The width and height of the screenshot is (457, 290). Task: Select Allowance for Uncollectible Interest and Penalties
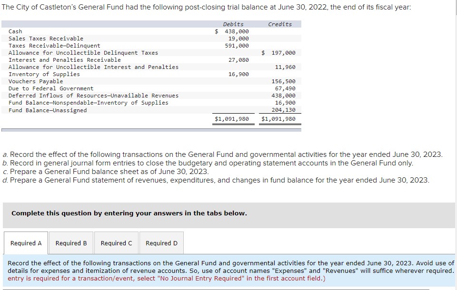[x=93, y=67]
